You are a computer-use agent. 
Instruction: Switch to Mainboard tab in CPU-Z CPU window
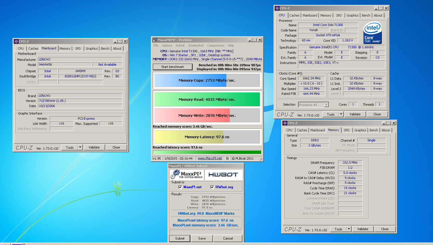coord(310,15)
